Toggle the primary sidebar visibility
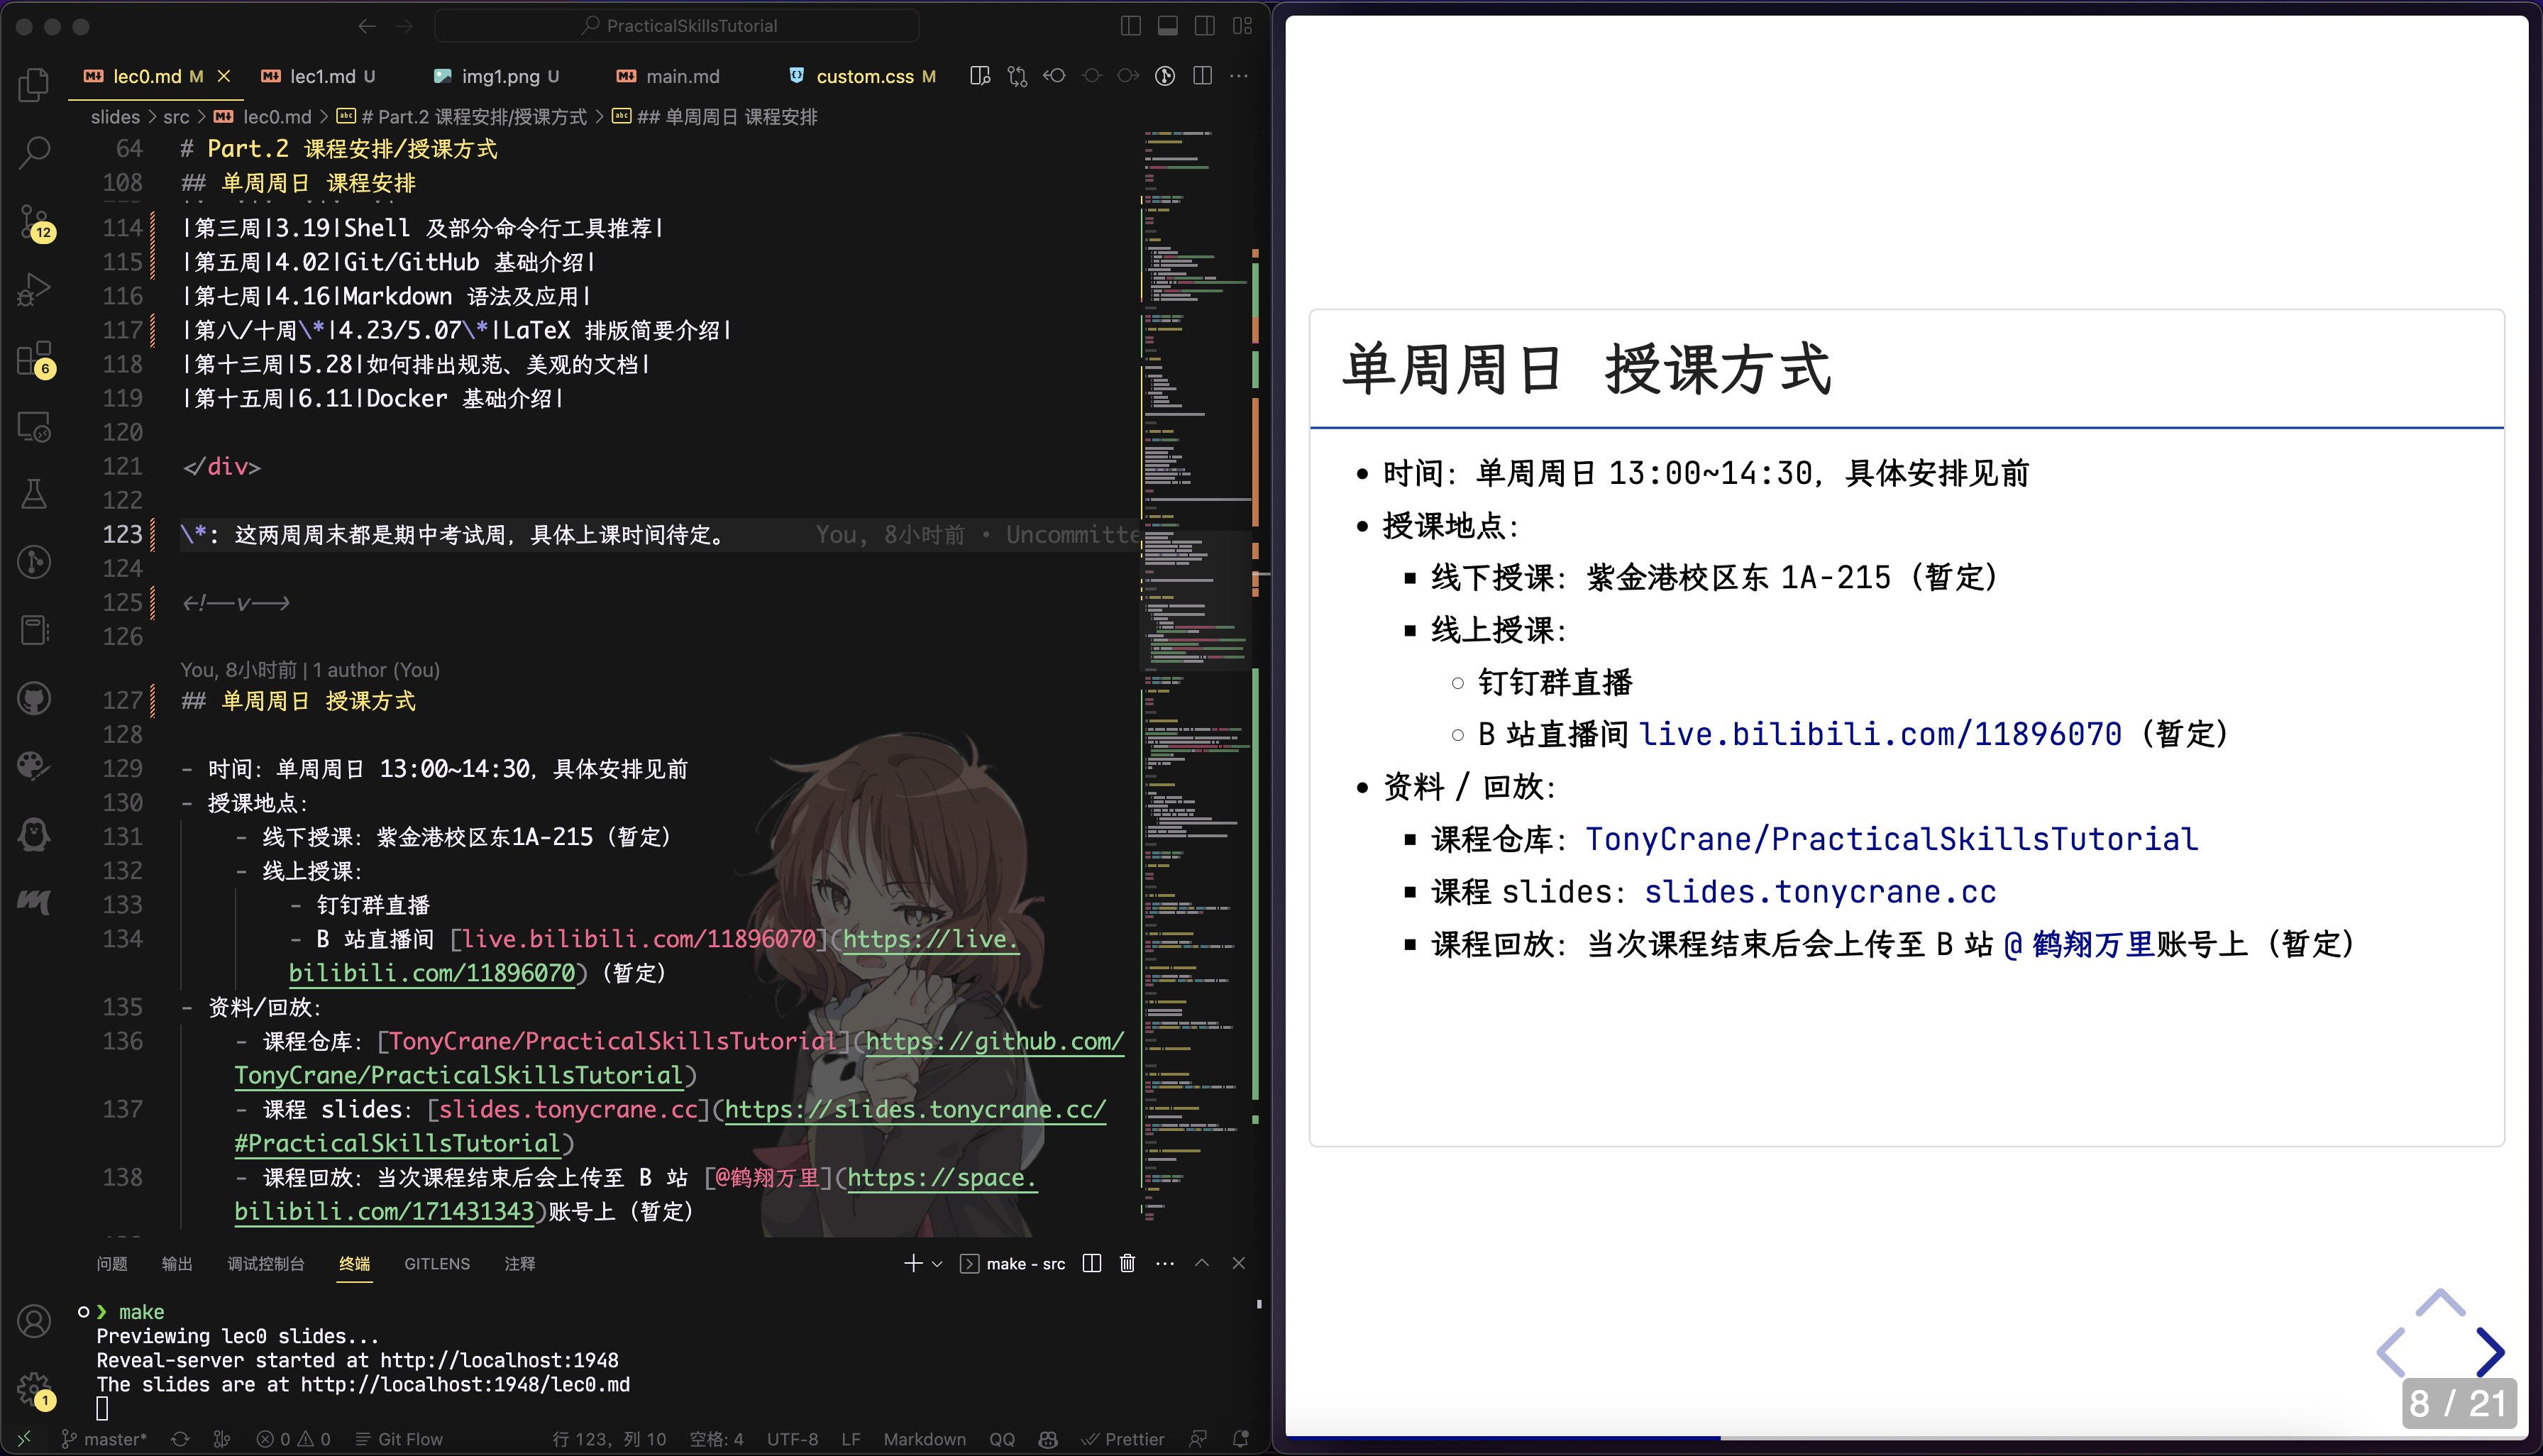The image size is (2543, 1456). pyautogui.click(x=1131, y=25)
